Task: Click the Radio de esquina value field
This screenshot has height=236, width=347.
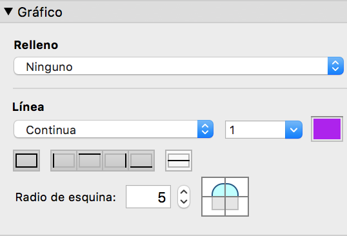Action: coord(148,197)
